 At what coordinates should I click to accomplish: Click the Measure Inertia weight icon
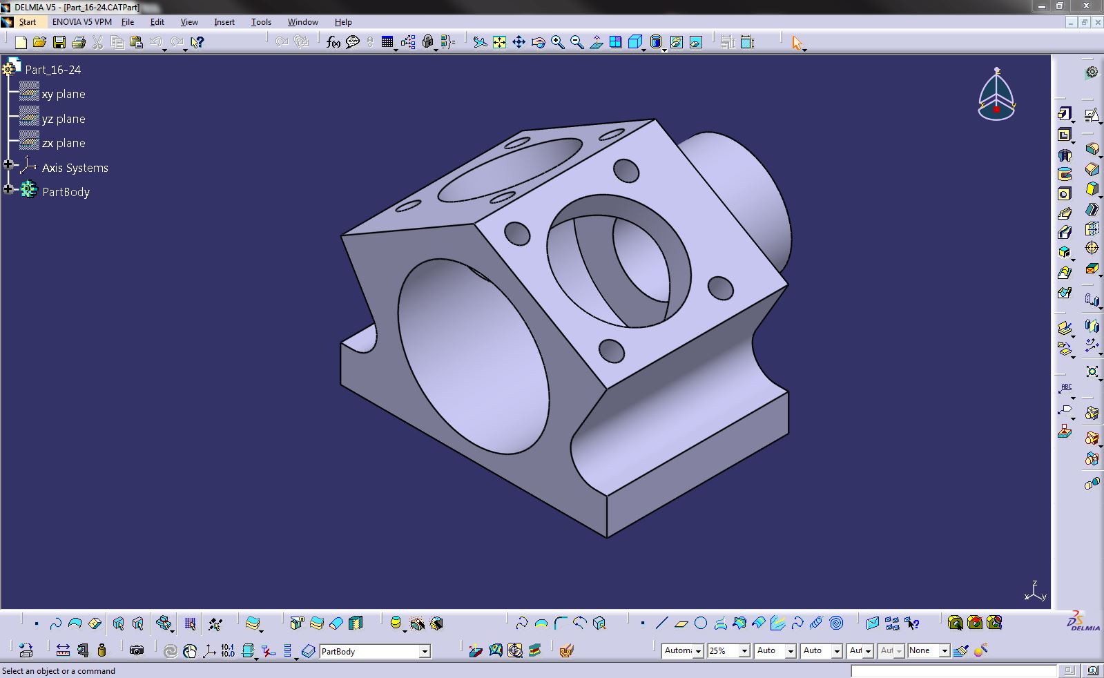pyautogui.click(x=102, y=650)
